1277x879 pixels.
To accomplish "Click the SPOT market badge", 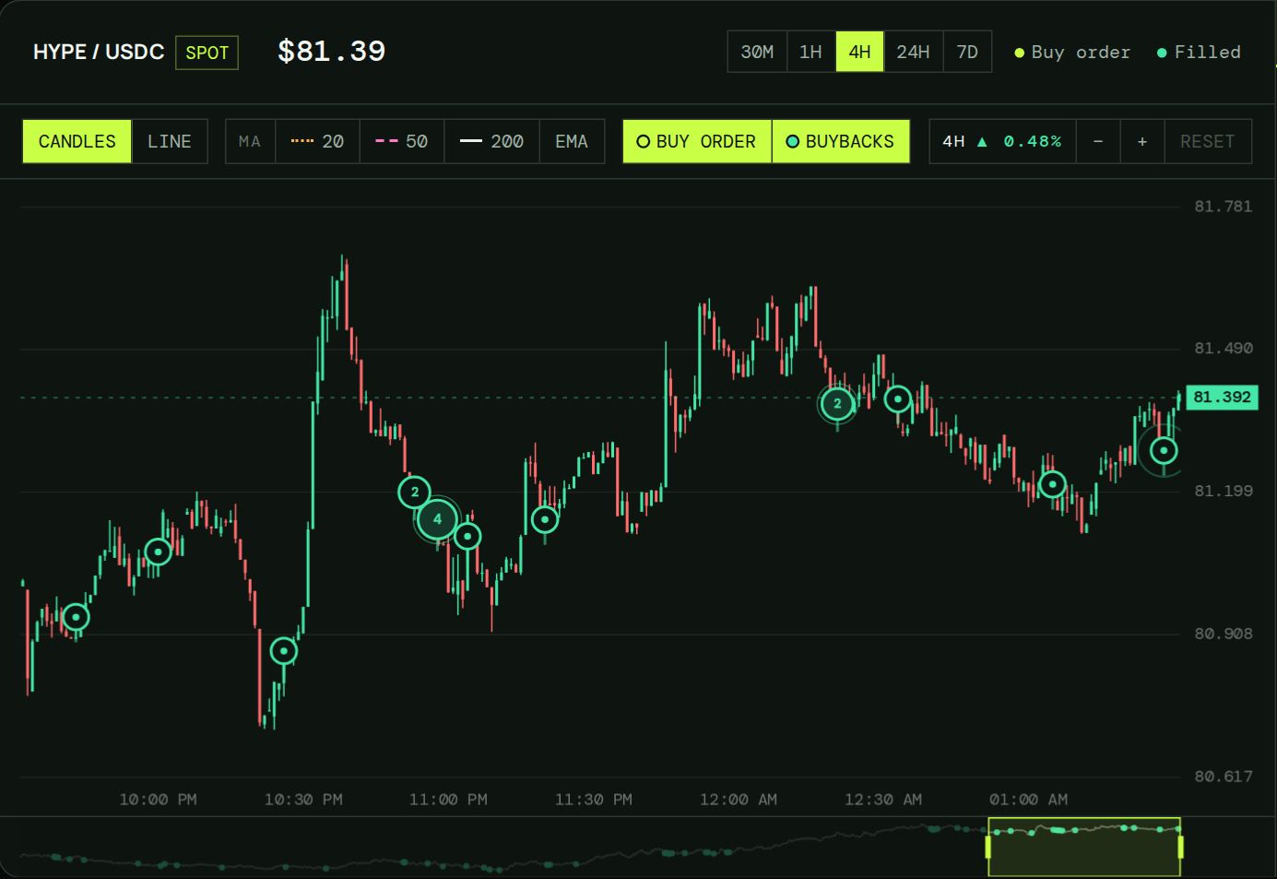I will tap(207, 53).
